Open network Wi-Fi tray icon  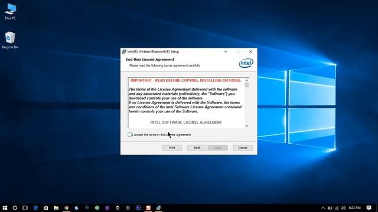(x=337, y=208)
